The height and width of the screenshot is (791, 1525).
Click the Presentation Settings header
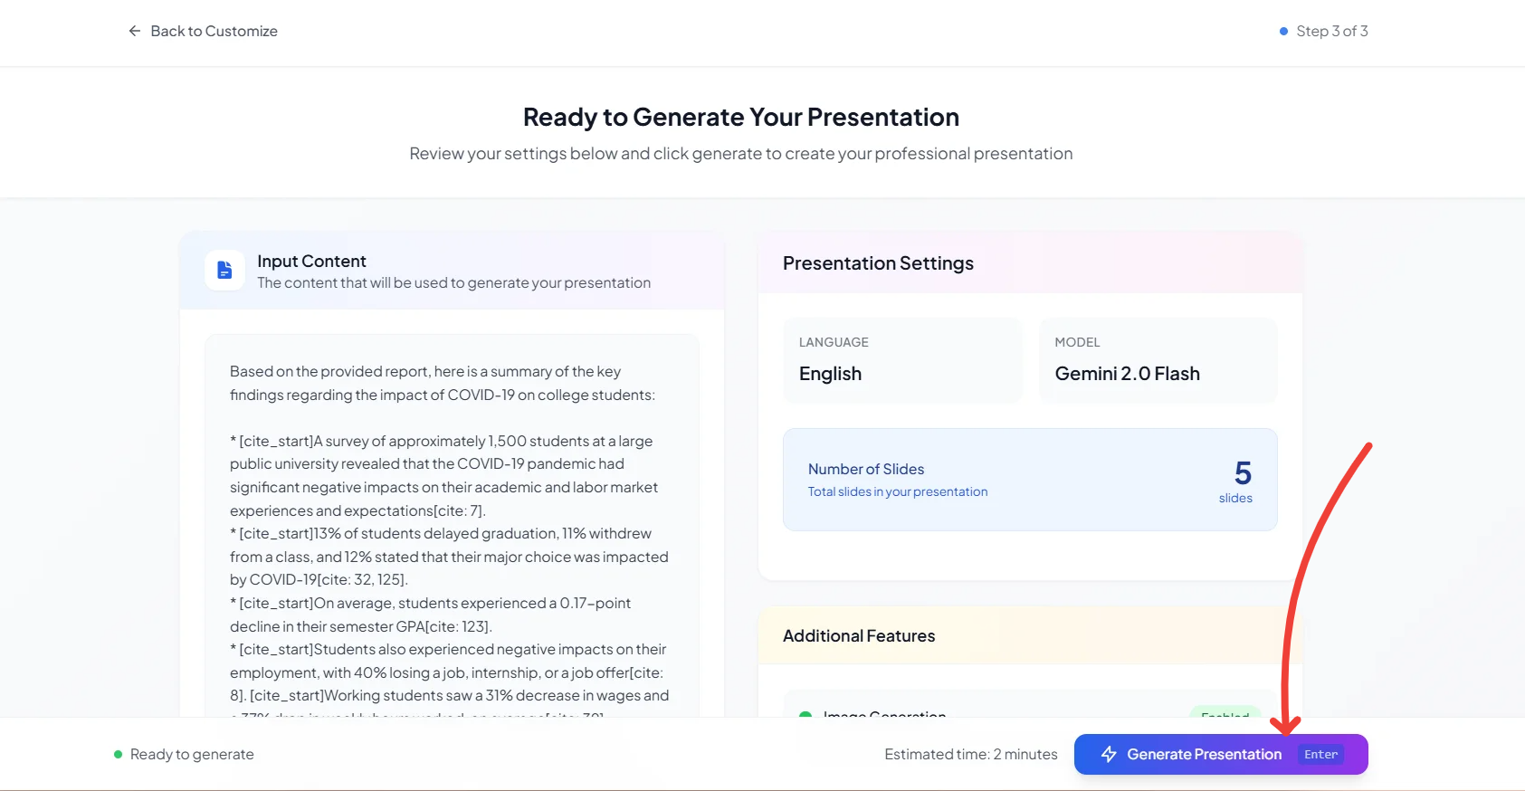[878, 263]
